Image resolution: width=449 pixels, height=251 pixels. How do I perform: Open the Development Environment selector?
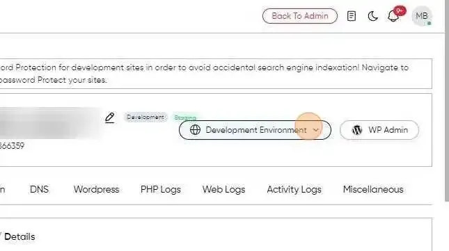pos(255,130)
